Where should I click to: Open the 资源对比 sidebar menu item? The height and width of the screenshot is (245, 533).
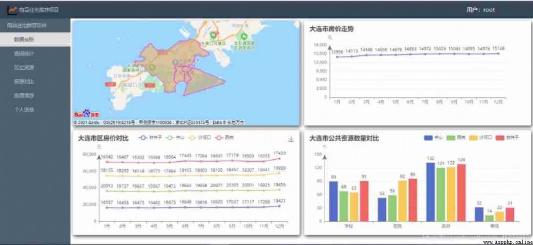[x=35, y=81]
